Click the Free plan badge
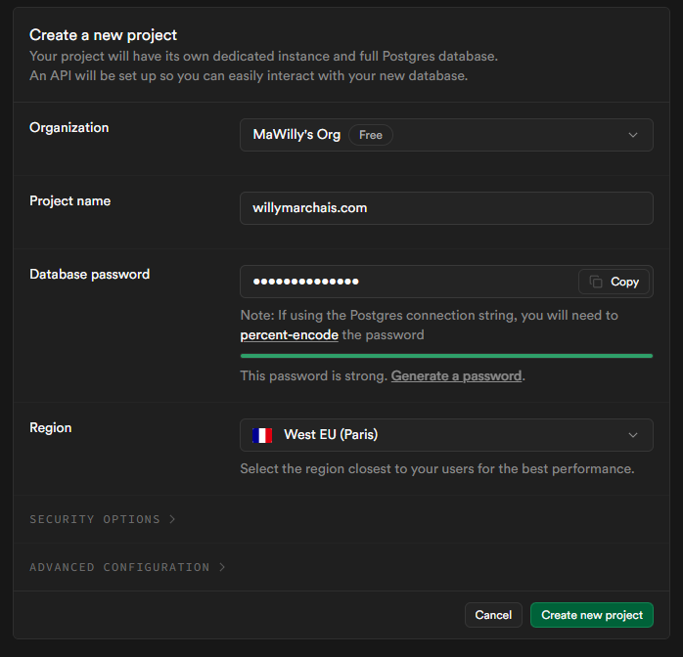The width and height of the screenshot is (683, 657). point(371,135)
